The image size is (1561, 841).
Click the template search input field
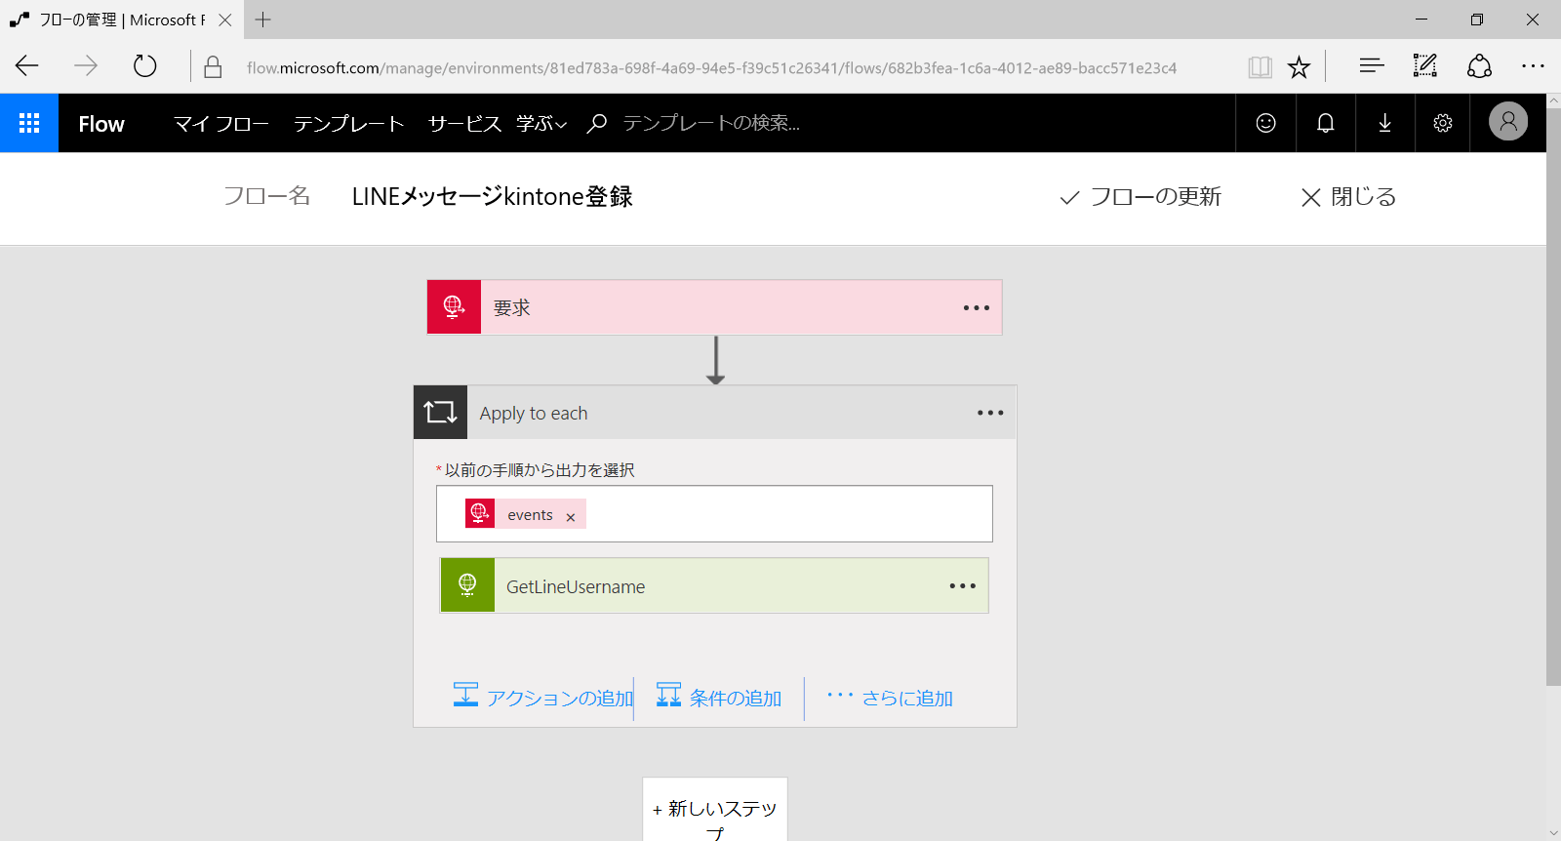coord(711,123)
